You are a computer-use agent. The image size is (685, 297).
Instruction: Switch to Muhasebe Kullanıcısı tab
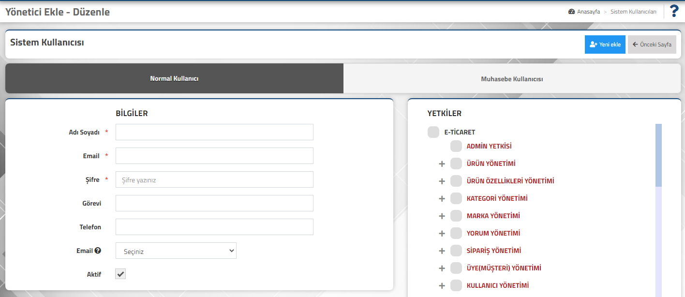512,78
